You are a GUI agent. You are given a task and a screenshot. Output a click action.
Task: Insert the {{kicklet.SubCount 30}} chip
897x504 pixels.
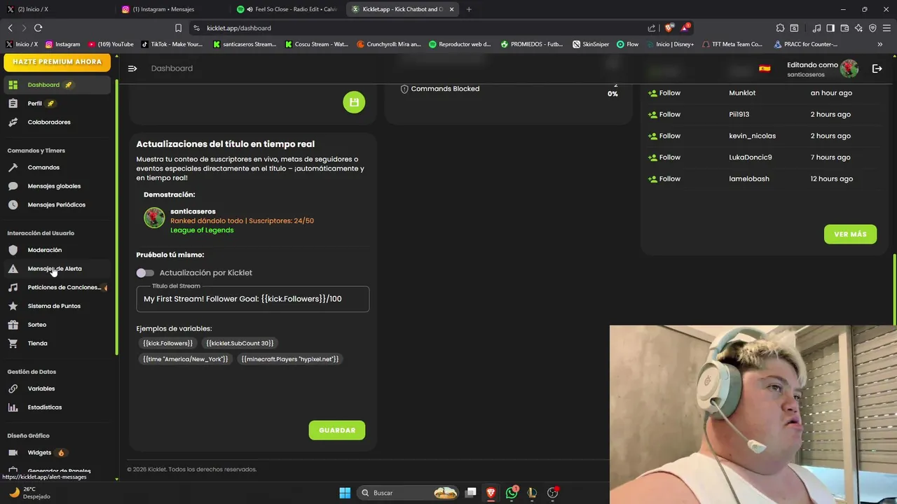(x=240, y=343)
